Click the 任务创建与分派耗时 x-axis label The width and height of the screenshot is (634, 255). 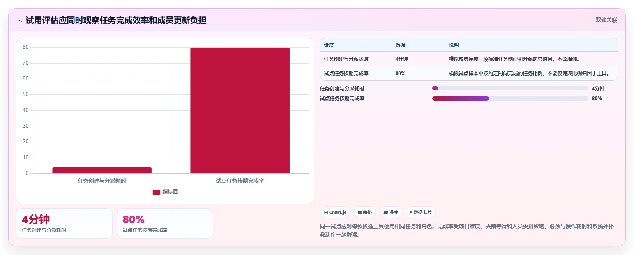(x=102, y=180)
